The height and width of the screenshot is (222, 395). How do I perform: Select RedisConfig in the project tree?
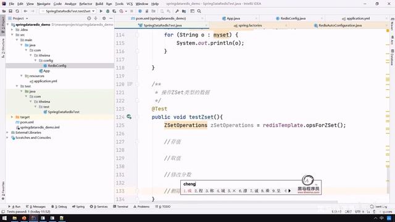pyautogui.click(x=55, y=65)
